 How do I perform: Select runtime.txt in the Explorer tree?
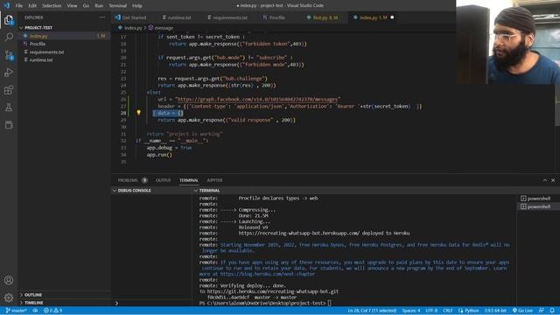pos(64,60)
